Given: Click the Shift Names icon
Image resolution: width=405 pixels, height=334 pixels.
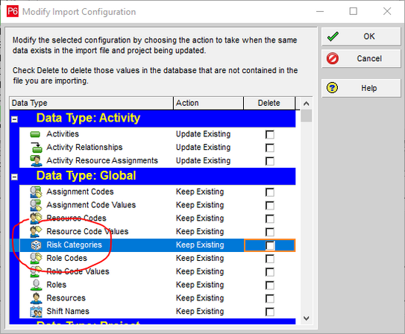Looking at the screenshot, I should pos(36,312).
